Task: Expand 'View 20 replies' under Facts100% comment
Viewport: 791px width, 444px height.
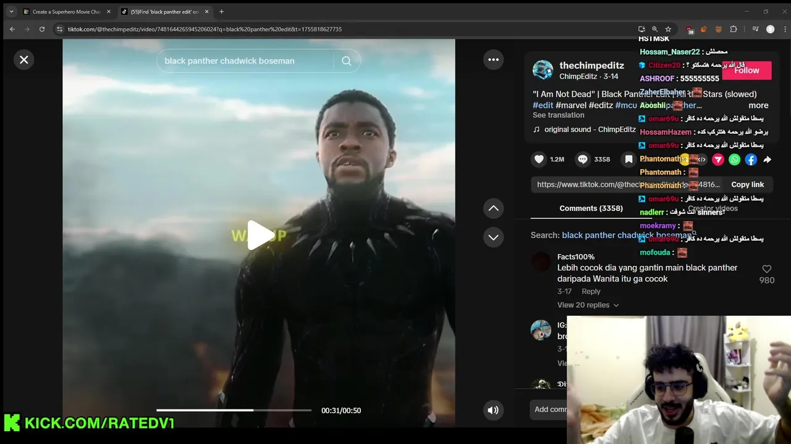Action: [x=588, y=305]
